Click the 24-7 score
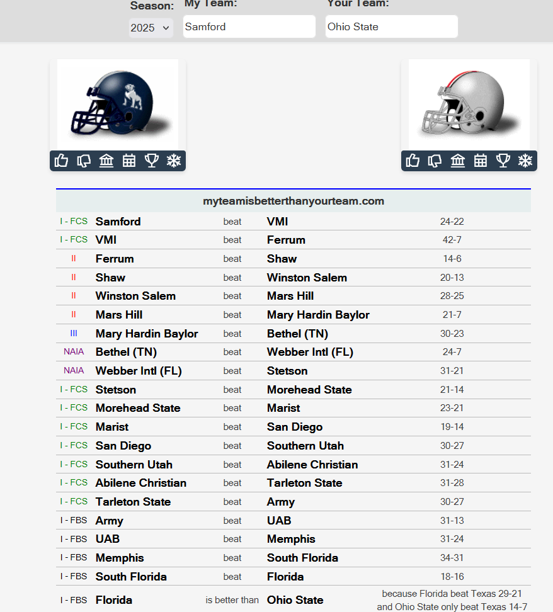The width and height of the screenshot is (553, 612). click(x=452, y=352)
